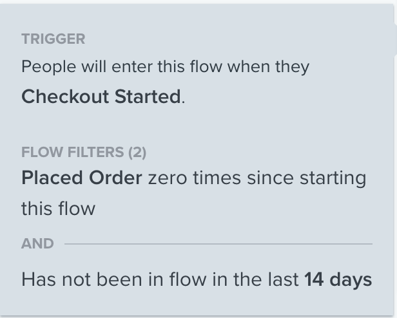Open the FLOW FILTERS (2) heading

pyautogui.click(x=84, y=153)
